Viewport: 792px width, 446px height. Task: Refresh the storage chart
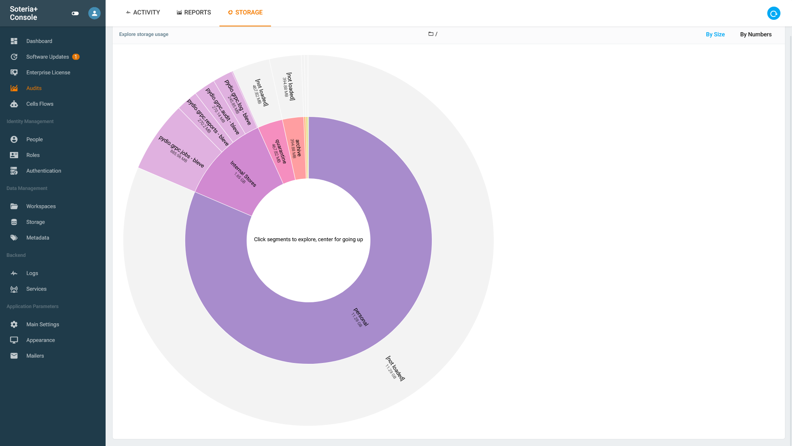point(773,13)
